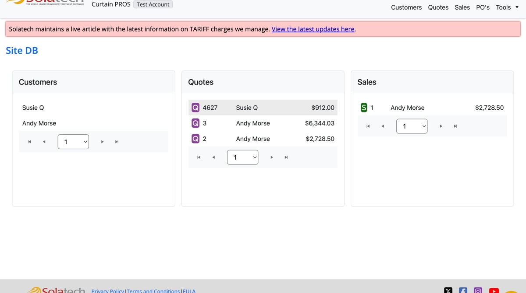Click the quote icon beside quote 2
The image size is (526, 293).
click(195, 139)
